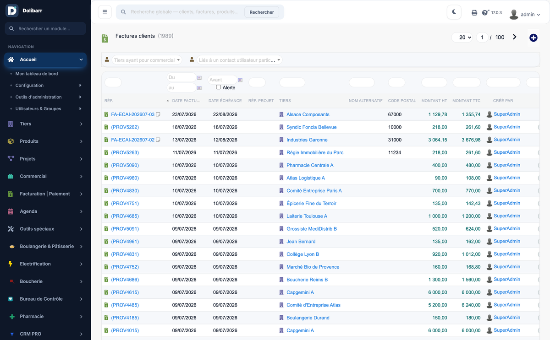Open 'Tiers ayant pour commercial' dropdown
Viewport: 550px width, 340px height.
(x=147, y=60)
